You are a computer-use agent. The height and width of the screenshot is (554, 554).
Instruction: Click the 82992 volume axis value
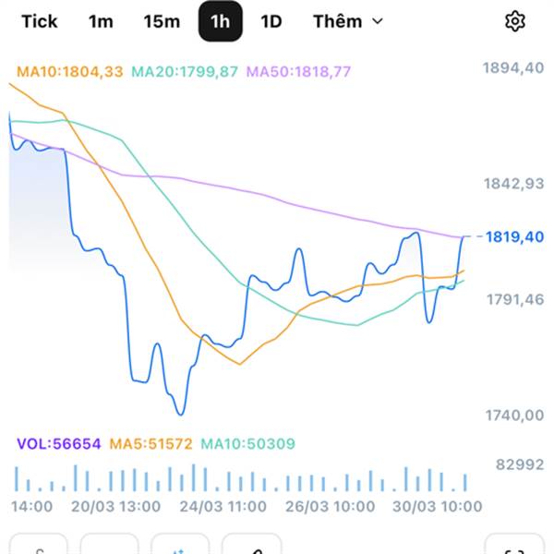point(519,464)
